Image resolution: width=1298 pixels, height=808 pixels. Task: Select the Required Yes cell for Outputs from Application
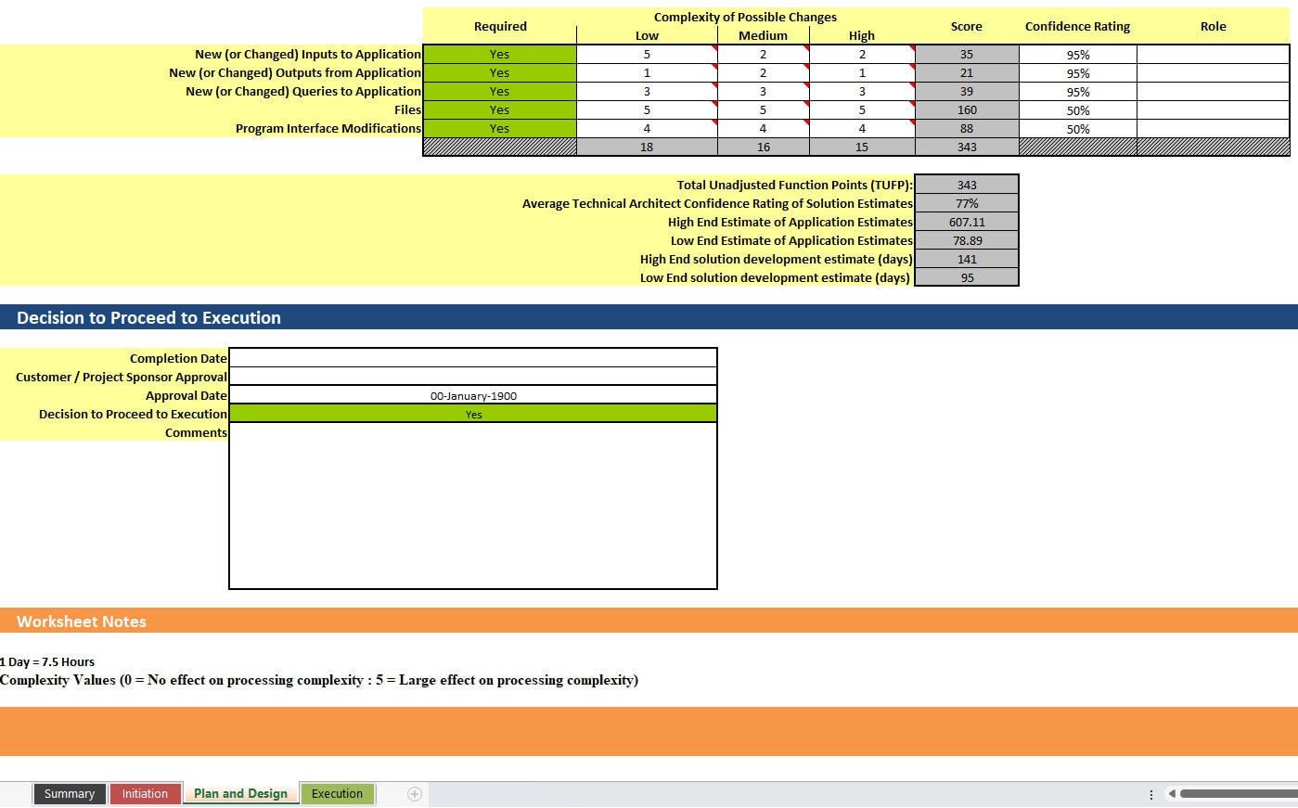pos(500,73)
